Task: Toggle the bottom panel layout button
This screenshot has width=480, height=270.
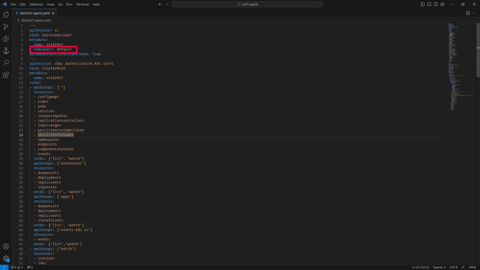Action: point(429,4)
